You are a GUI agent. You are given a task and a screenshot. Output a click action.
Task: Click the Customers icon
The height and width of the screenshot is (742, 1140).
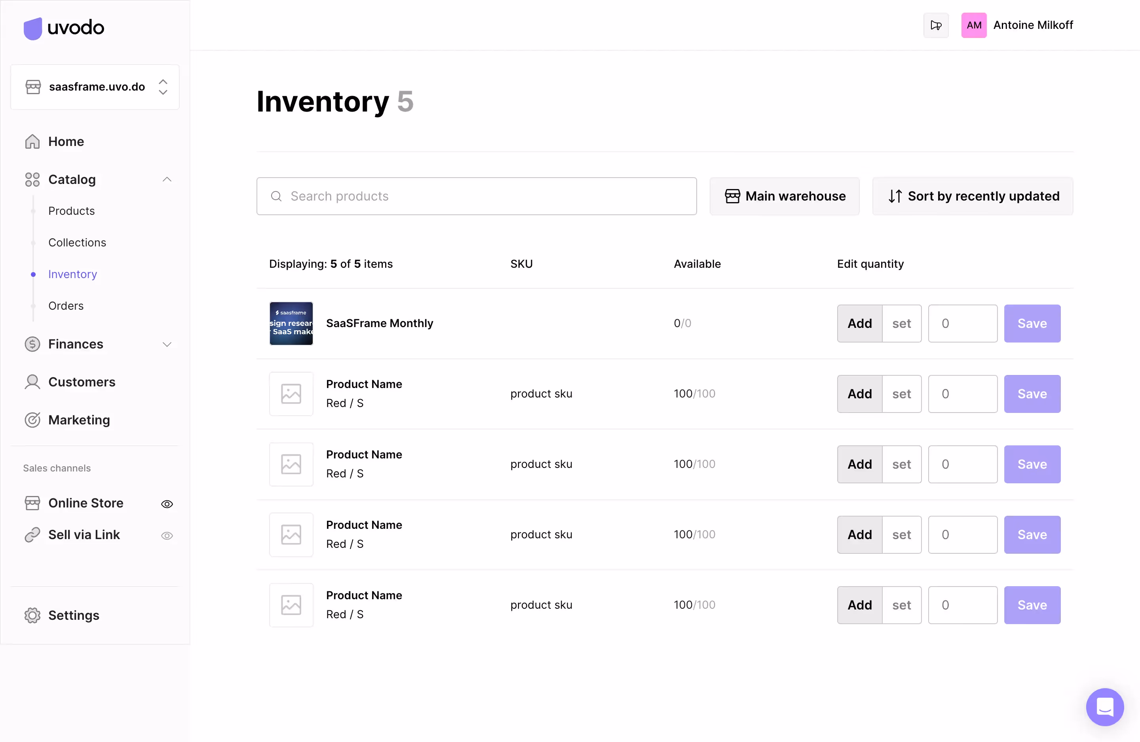32,382
